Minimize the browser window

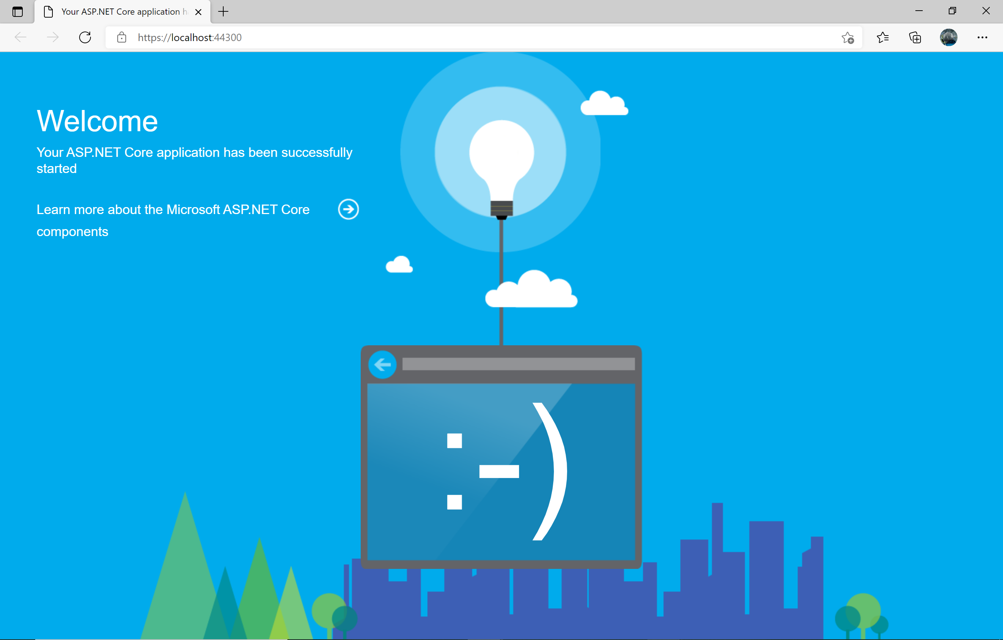point(919,11)
